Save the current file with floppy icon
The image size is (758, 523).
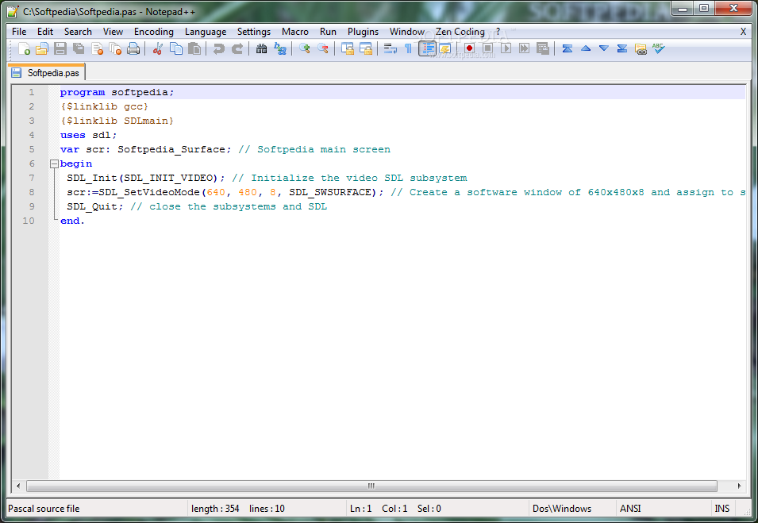[60, 49]
